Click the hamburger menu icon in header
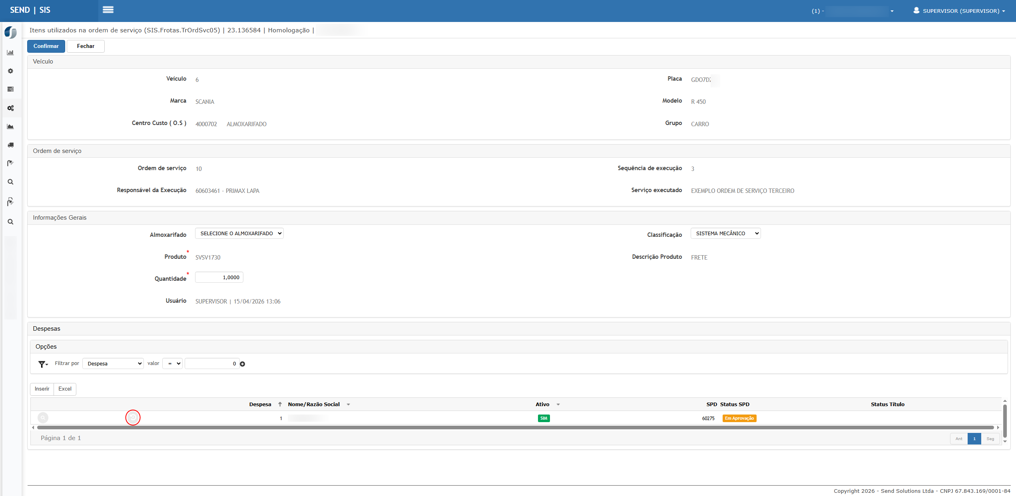Screen dimensions: 1016x496 click(x=108, y=10)
